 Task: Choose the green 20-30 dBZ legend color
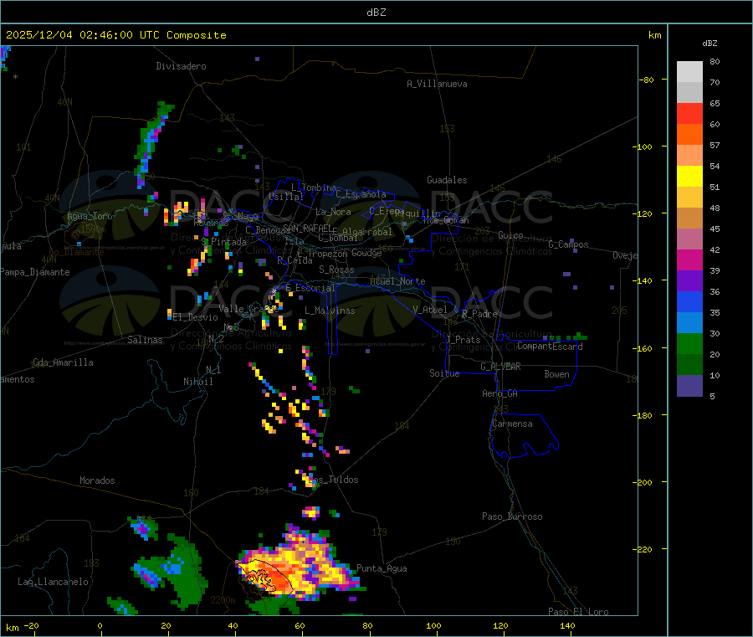coord(689,343)
